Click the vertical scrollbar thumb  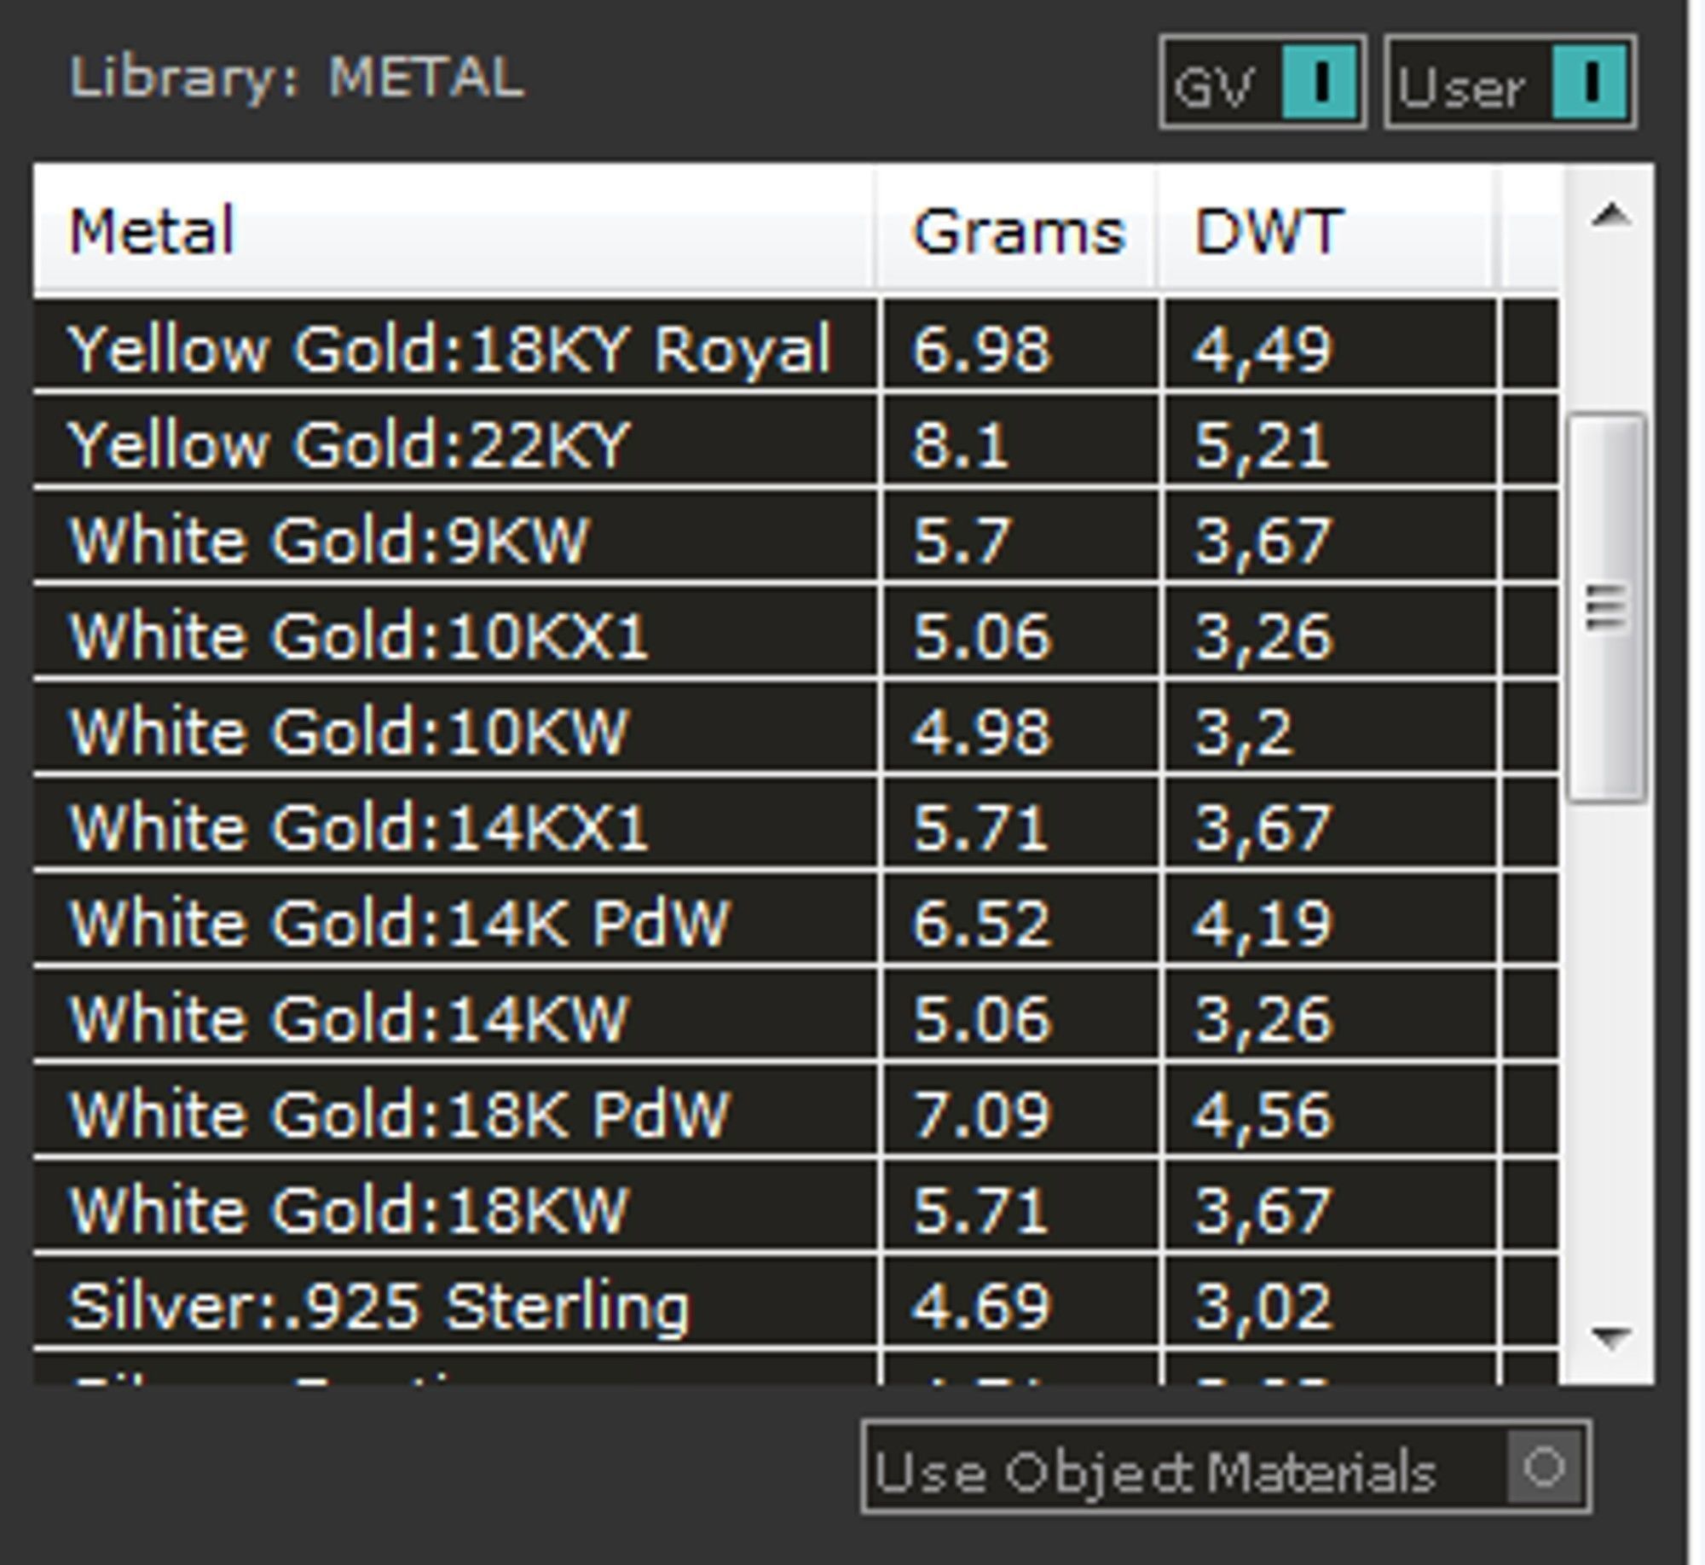[x=1607, y=607]
